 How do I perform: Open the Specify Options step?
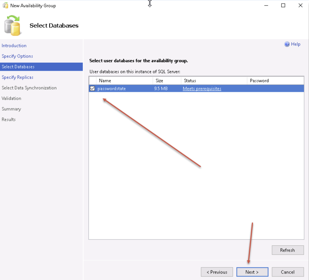coord(17,56)
